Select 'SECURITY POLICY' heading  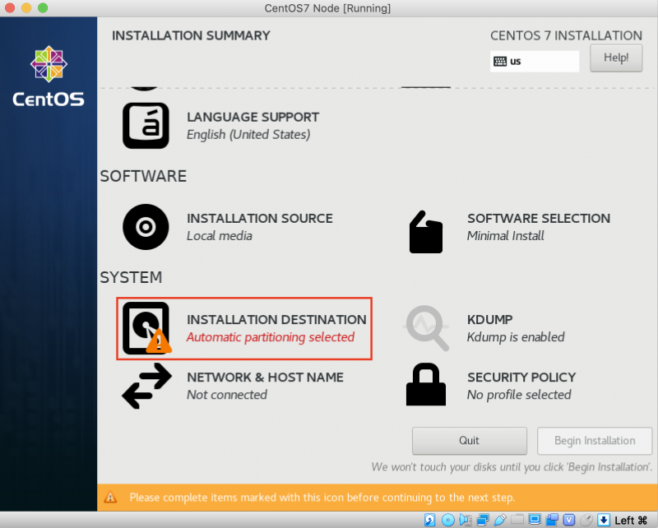click(521, 377)
